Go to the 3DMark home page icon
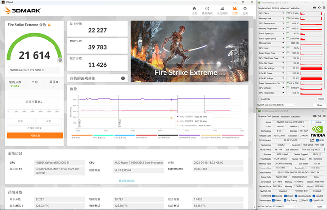 (194, 8)
